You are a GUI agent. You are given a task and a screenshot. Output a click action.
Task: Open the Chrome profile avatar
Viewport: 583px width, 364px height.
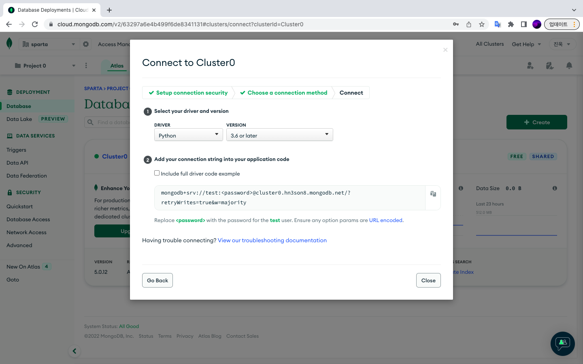537,24
